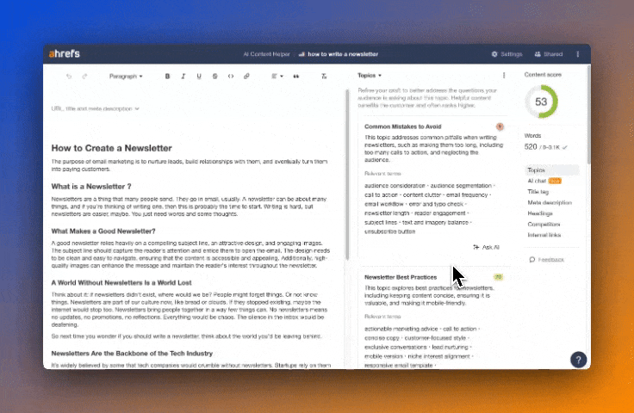Insert inline code formatting
The height and width of the screenshot is (413, 634).
[231, 76]
